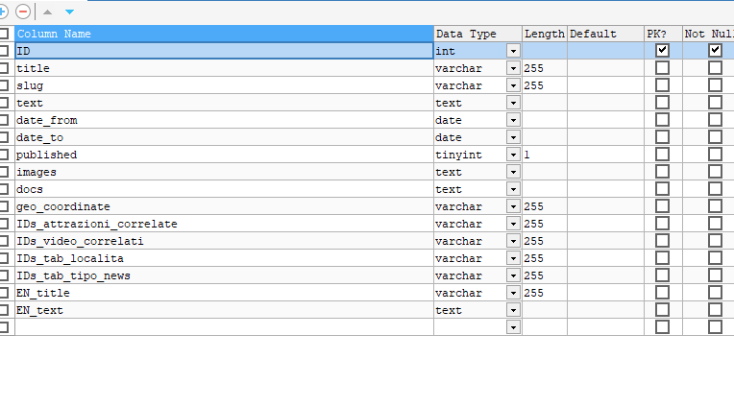The width and height of the screenshot is (734, 407).
Task: Click the Length column header
Action: pyautogui.click(x=544, y=34)
